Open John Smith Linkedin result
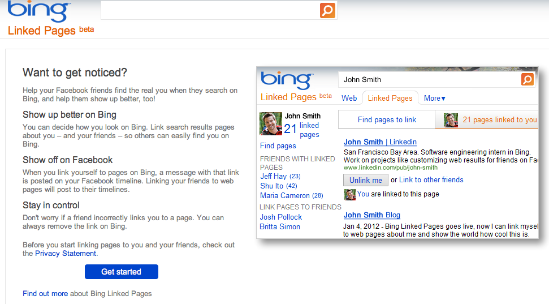The image size is (549, 304). [380, 142]
